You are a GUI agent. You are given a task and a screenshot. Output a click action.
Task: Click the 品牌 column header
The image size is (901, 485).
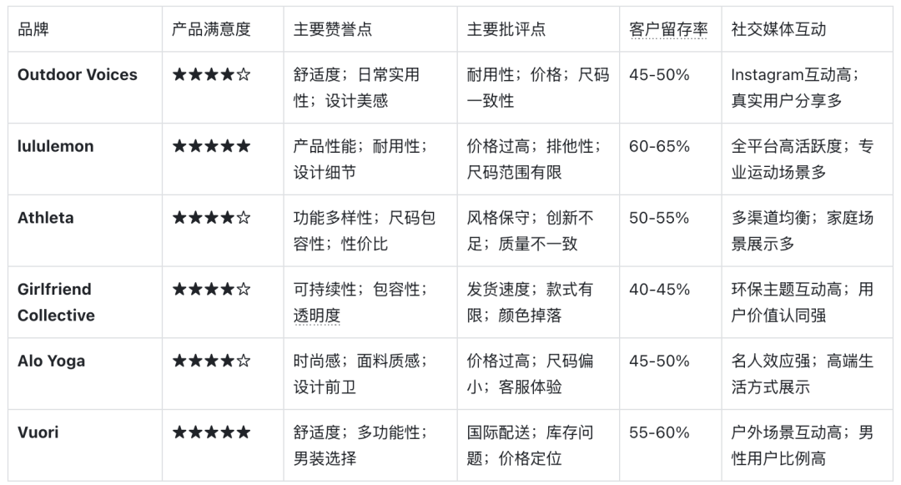click(x=33, y=29)
